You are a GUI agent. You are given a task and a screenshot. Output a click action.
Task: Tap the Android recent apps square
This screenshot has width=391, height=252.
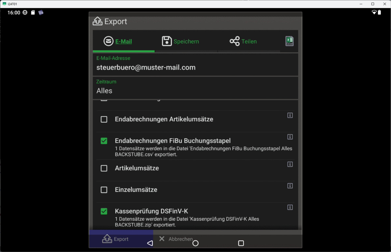(x=241, y=243)
